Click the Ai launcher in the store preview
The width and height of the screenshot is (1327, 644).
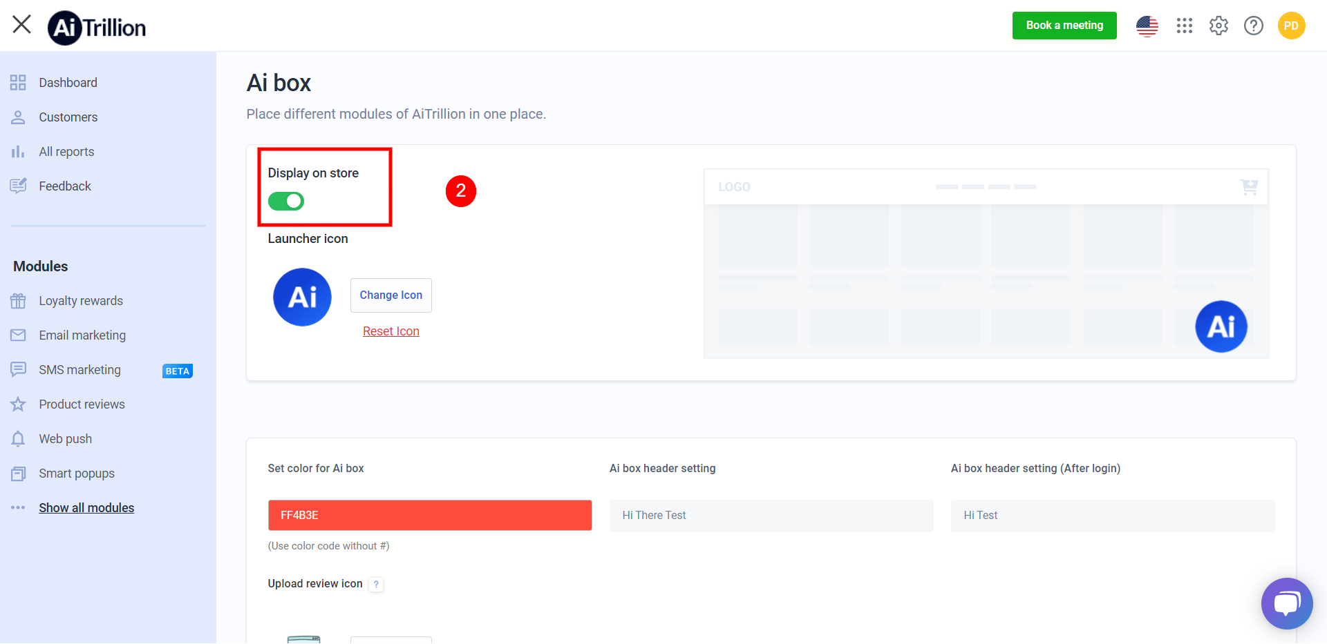point(1221,326)
